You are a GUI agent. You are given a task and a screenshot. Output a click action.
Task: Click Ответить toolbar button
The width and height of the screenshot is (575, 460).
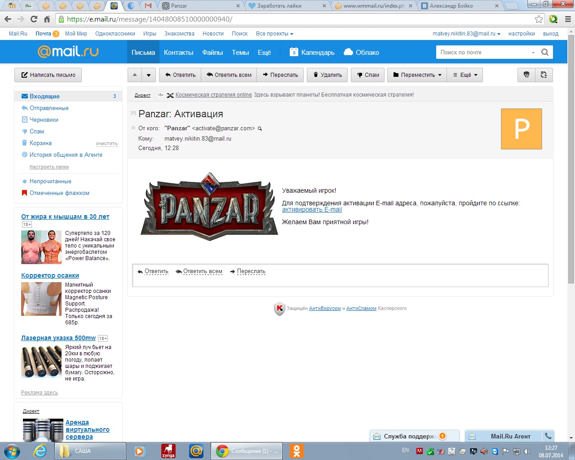(180, 75)
